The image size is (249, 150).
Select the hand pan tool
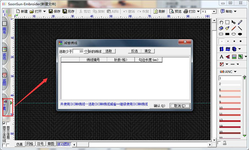[221, 22]
